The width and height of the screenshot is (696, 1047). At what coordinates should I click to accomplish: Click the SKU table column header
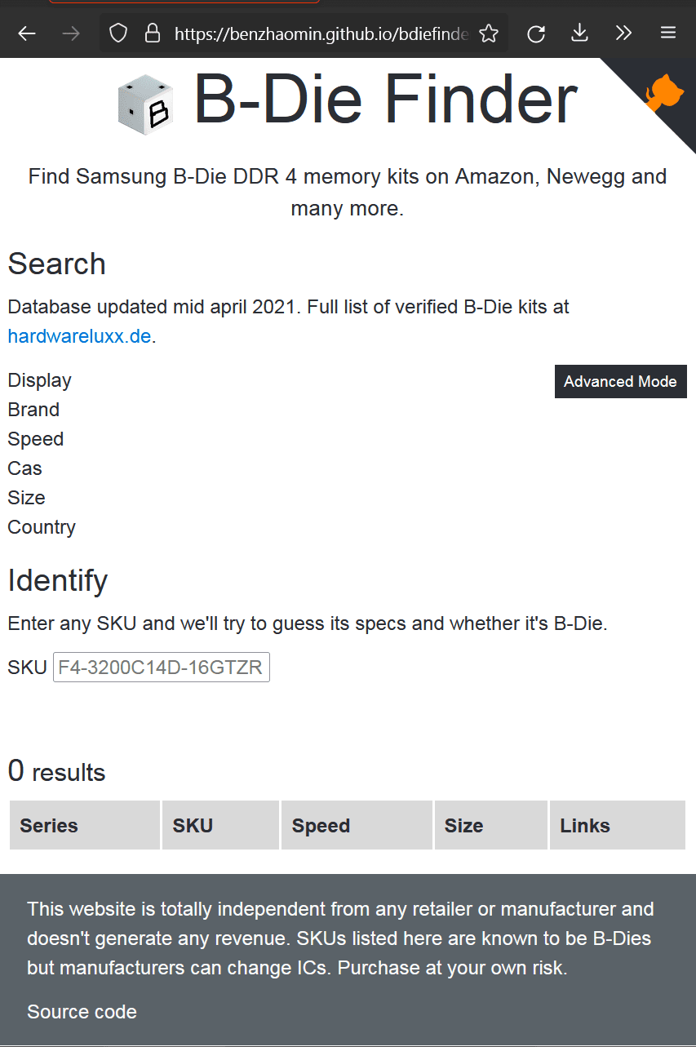[193, 826]
